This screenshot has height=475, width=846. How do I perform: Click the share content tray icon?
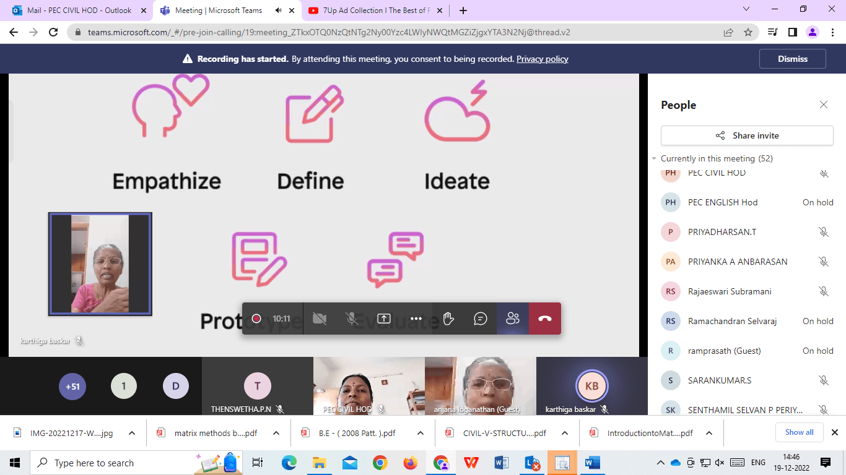(x=384, y=319)
